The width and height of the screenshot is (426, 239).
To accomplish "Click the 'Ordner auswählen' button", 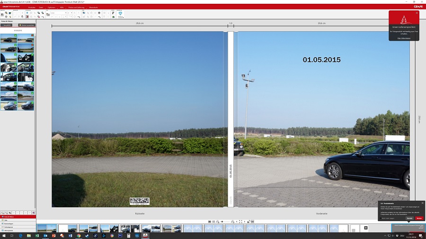I will click(x=27, y=25).
